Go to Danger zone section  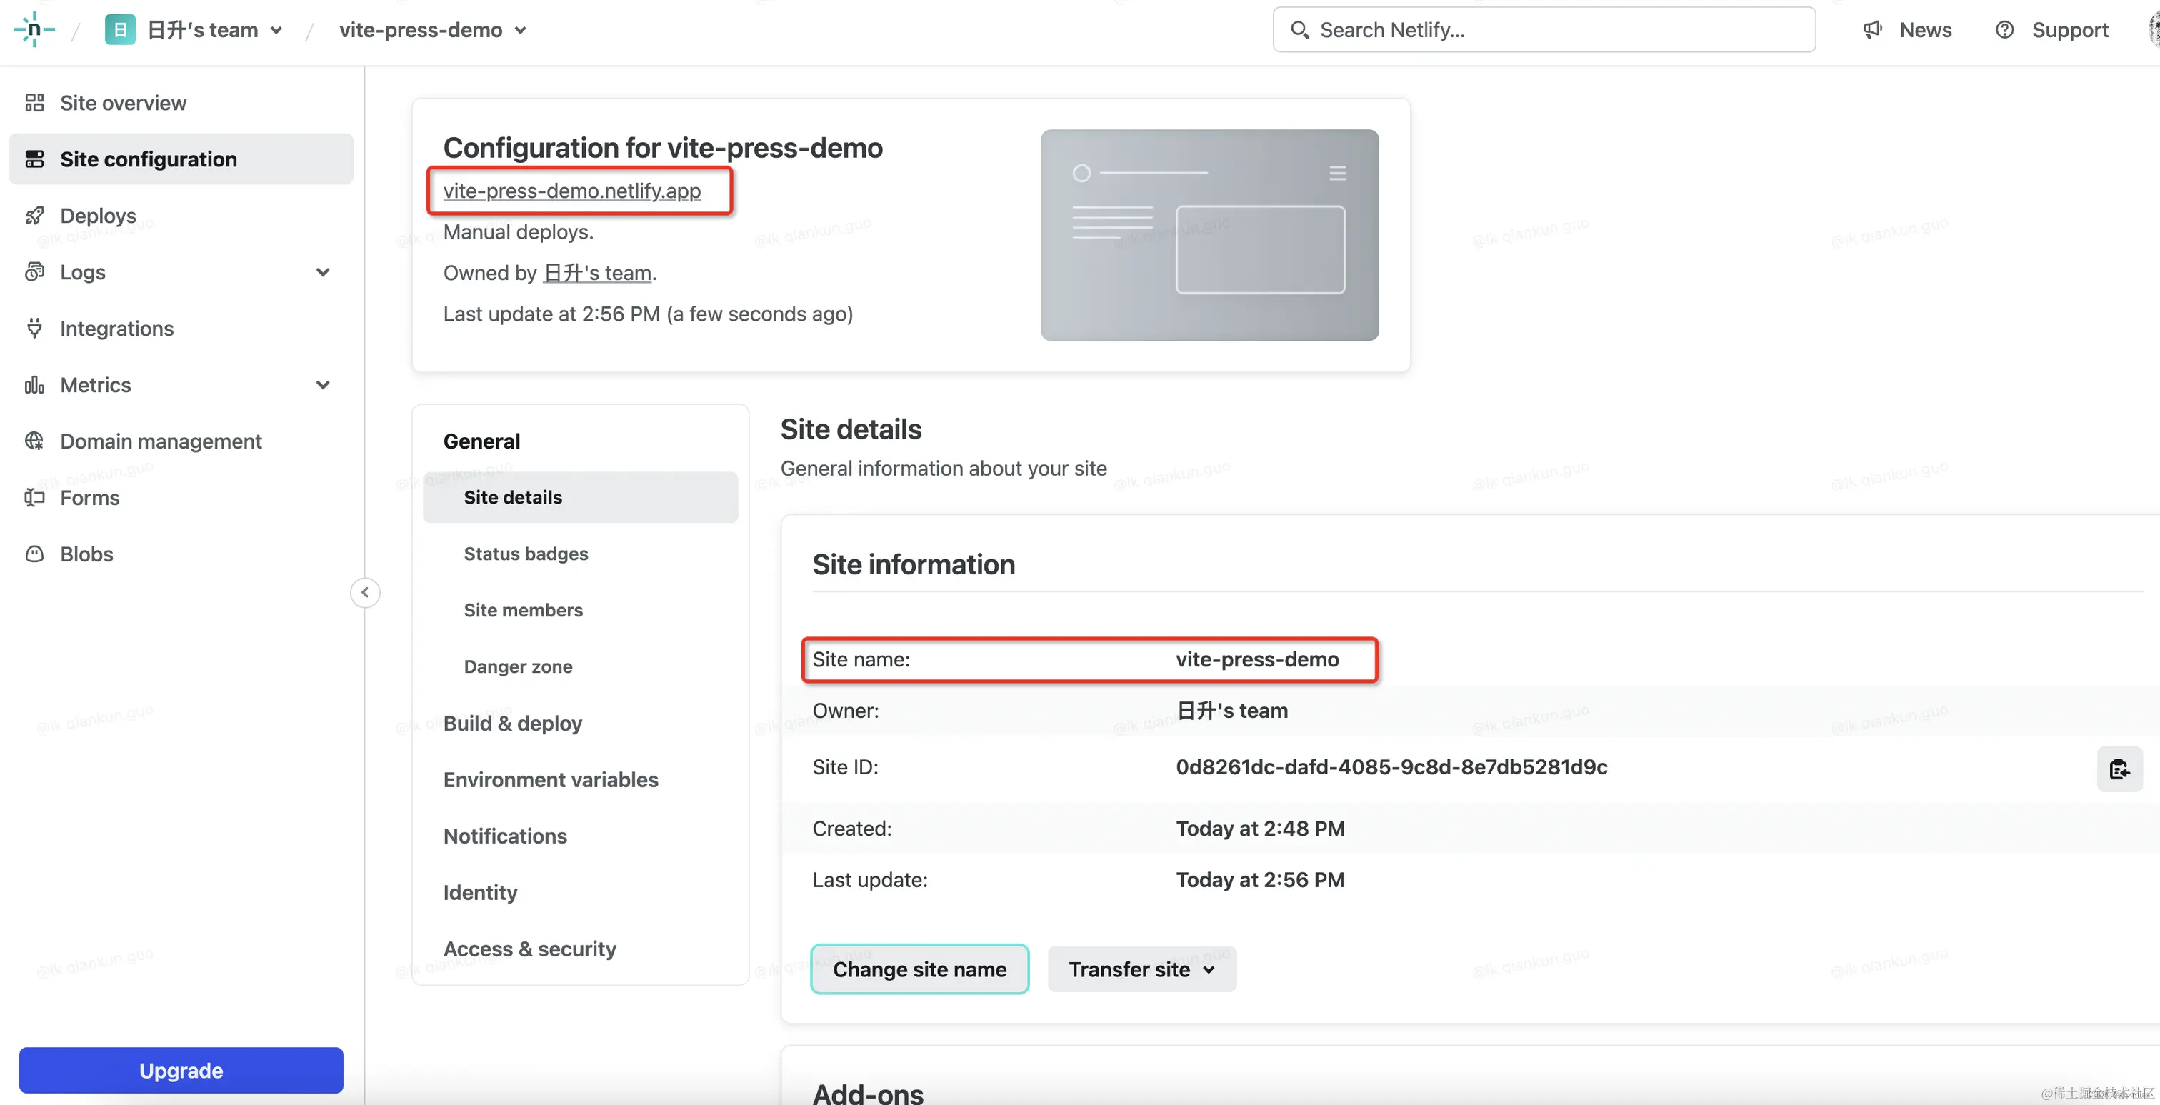coord(518,666)
